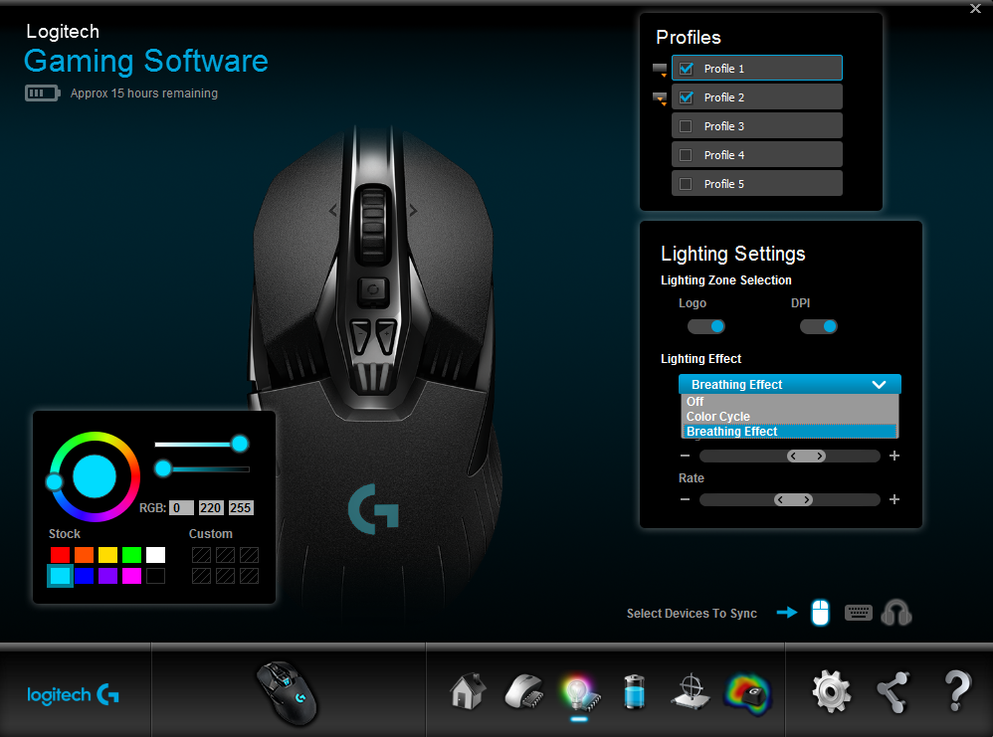Select the Profile 1 row label
Screen dimensions: 993x737
[723, 69]
